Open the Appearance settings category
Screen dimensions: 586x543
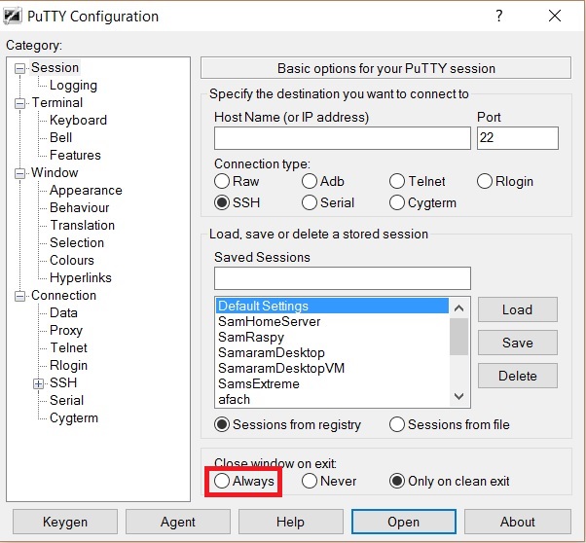tap(86, 190)
